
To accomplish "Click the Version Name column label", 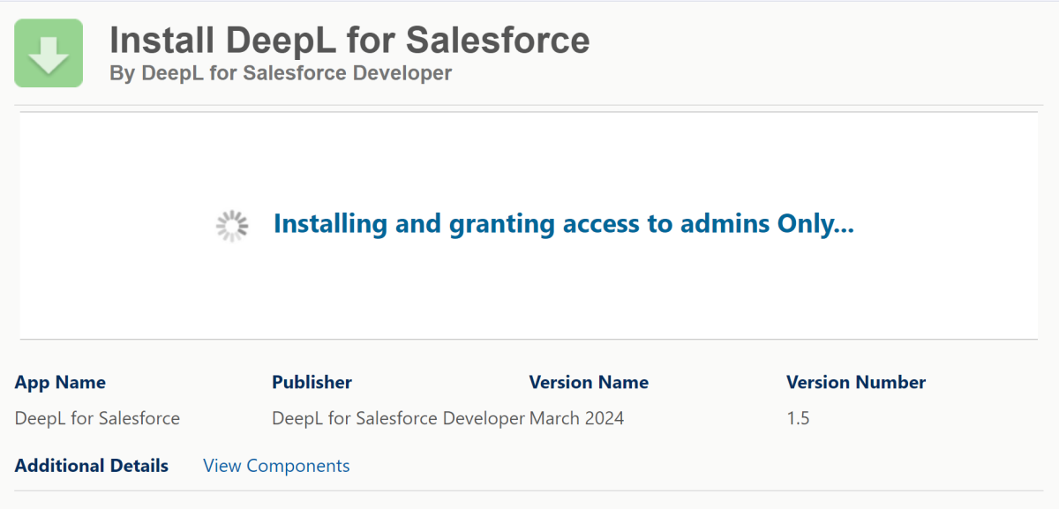I will 589,382.
